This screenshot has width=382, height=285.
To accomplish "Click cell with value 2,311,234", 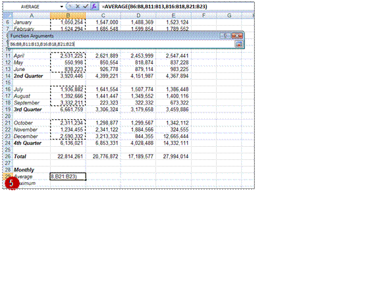I will [x=68, y=123].
